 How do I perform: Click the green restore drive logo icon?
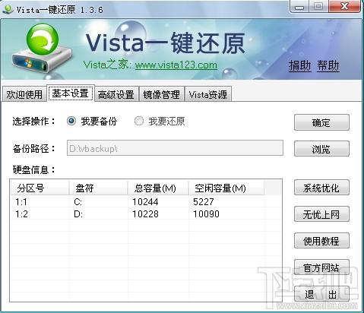pyautogui.click(x=42, y=48)
